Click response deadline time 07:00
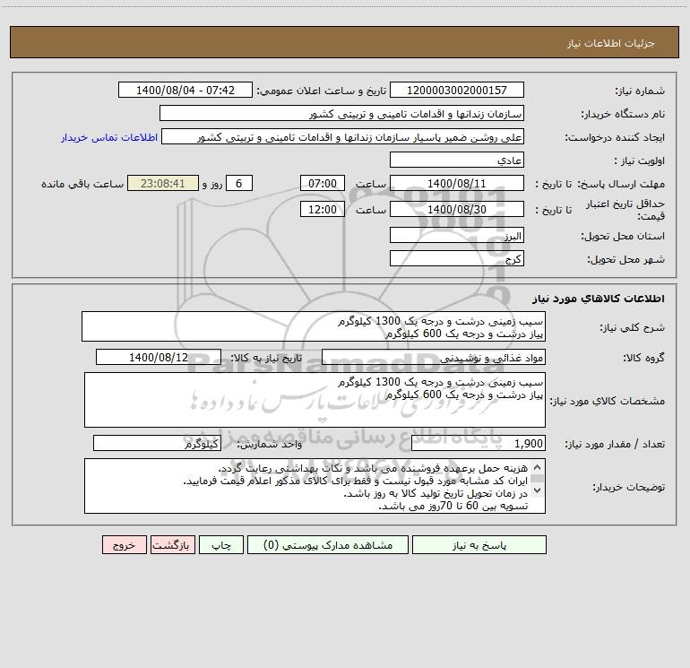The height and width of the screenshot is (668, 690). (x=322, y=183)
